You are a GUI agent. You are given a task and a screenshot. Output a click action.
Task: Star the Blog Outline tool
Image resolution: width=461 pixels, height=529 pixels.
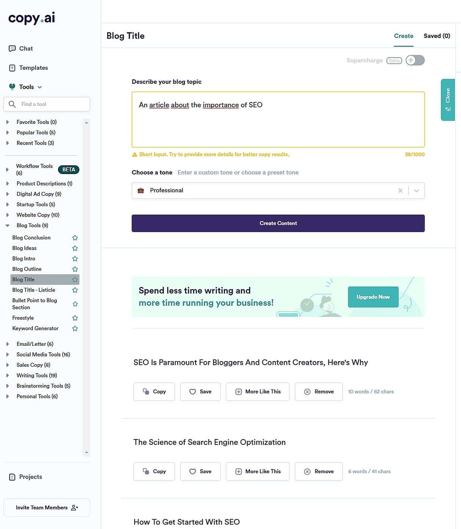75,269
